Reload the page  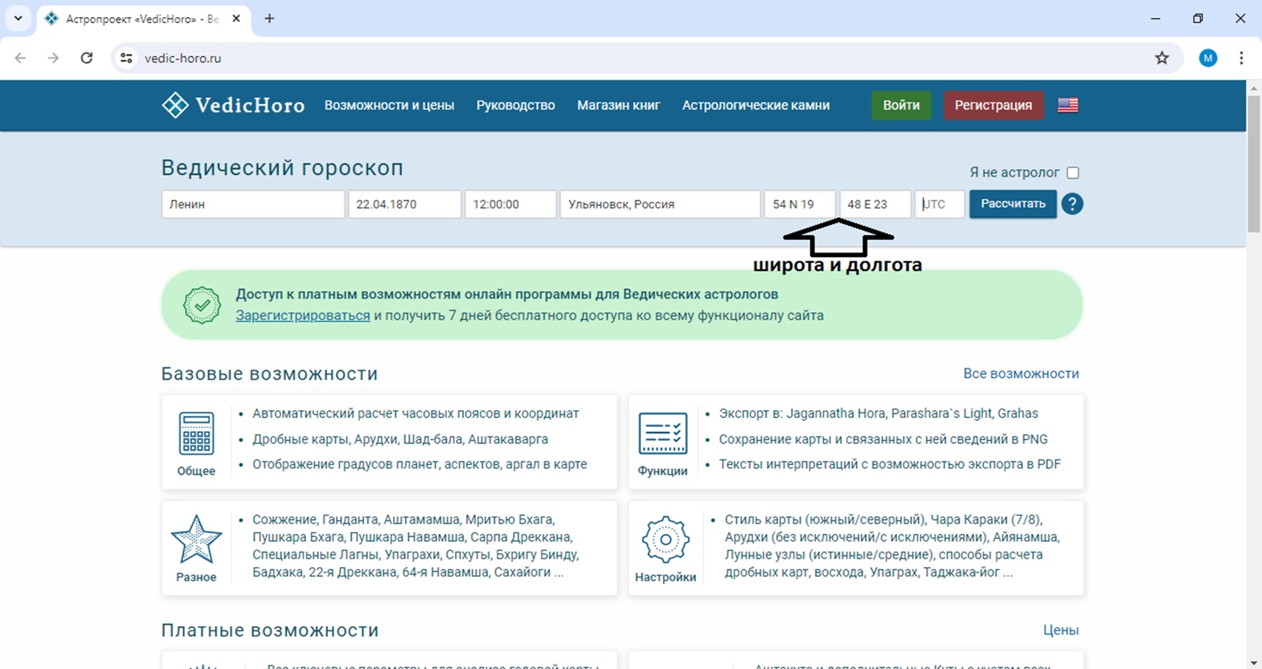pos(86,58)
